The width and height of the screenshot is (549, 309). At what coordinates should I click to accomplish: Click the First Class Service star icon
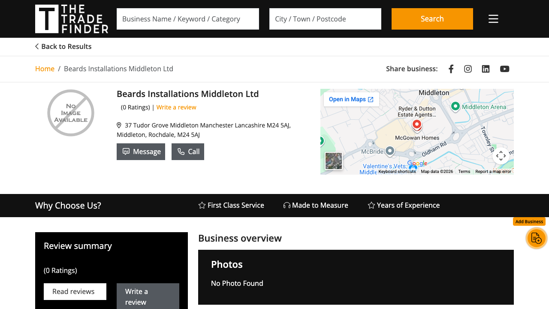click(x=202, y=205)
